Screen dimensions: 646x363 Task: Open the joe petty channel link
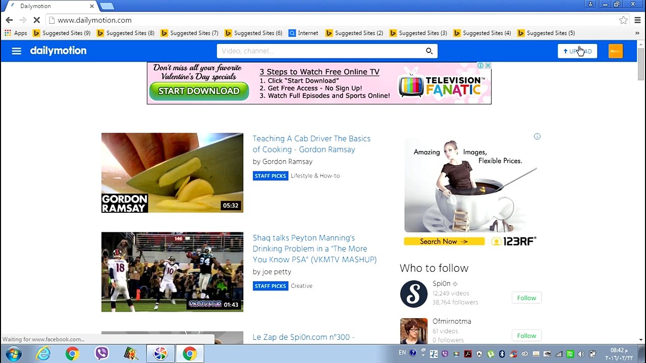277,272
